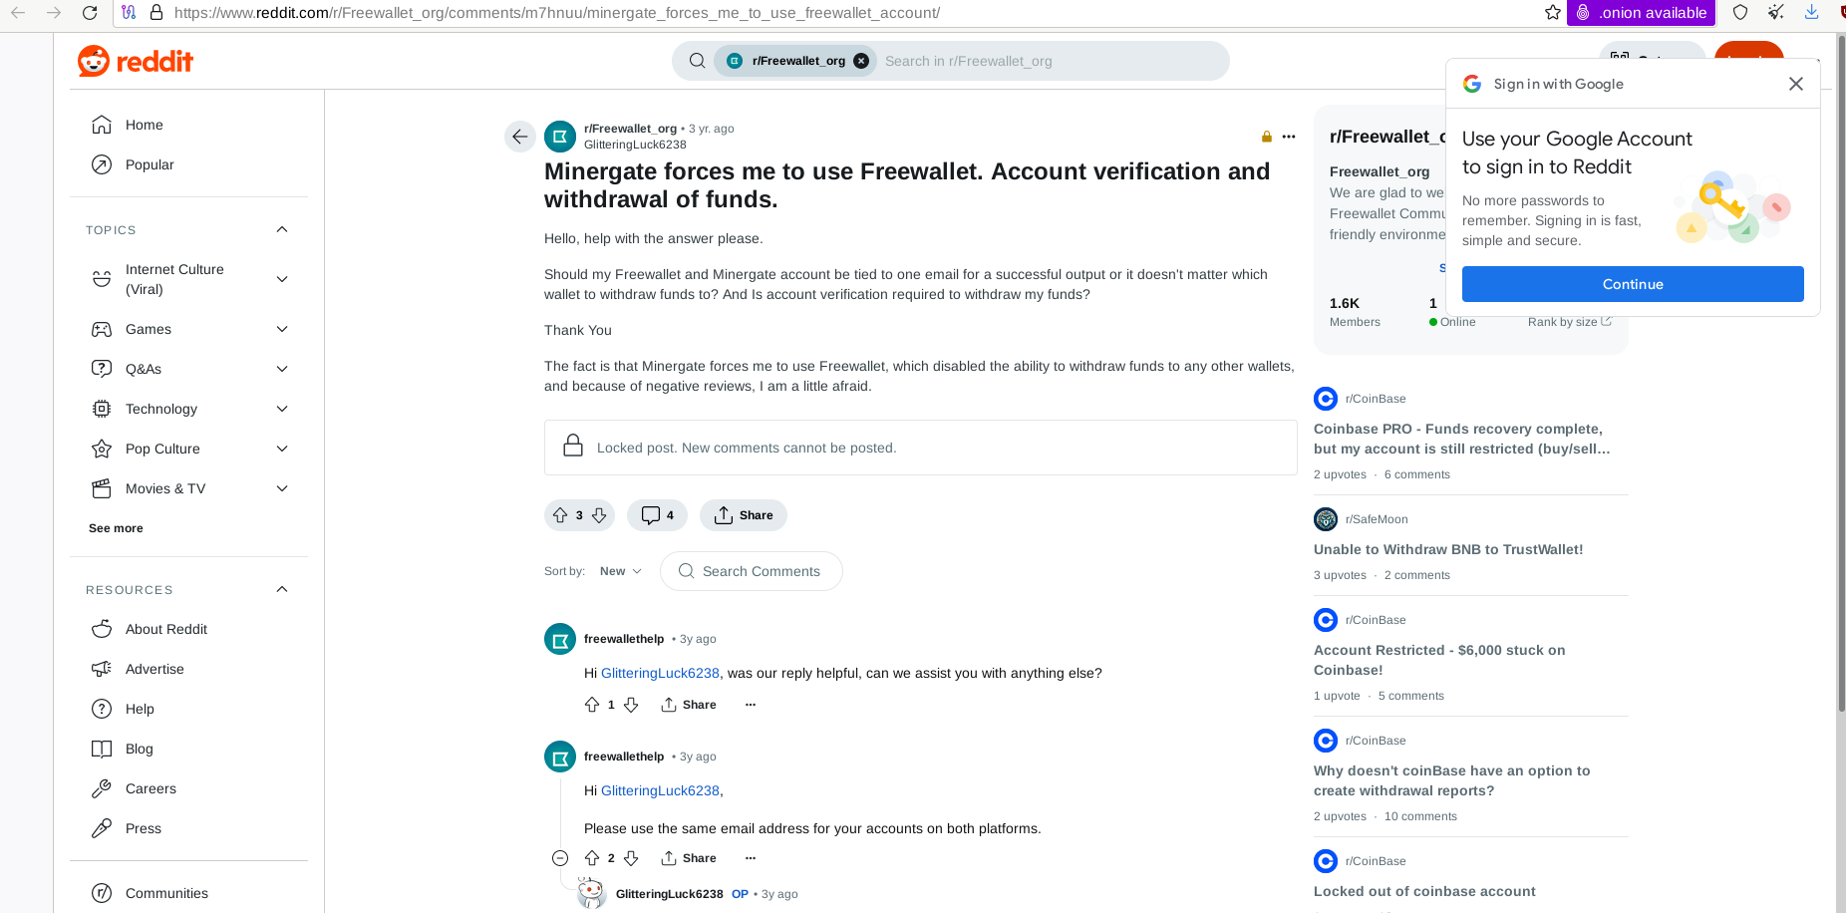This screenshot has width=1846, height=913.
Task: Open the post's comments bubble button
Action: click(658, 515)
